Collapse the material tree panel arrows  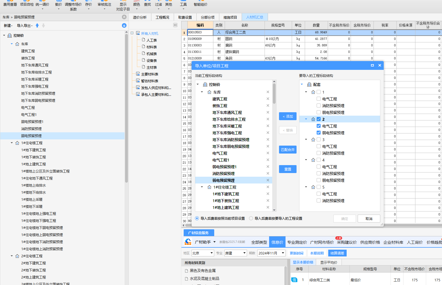point(175,25)
